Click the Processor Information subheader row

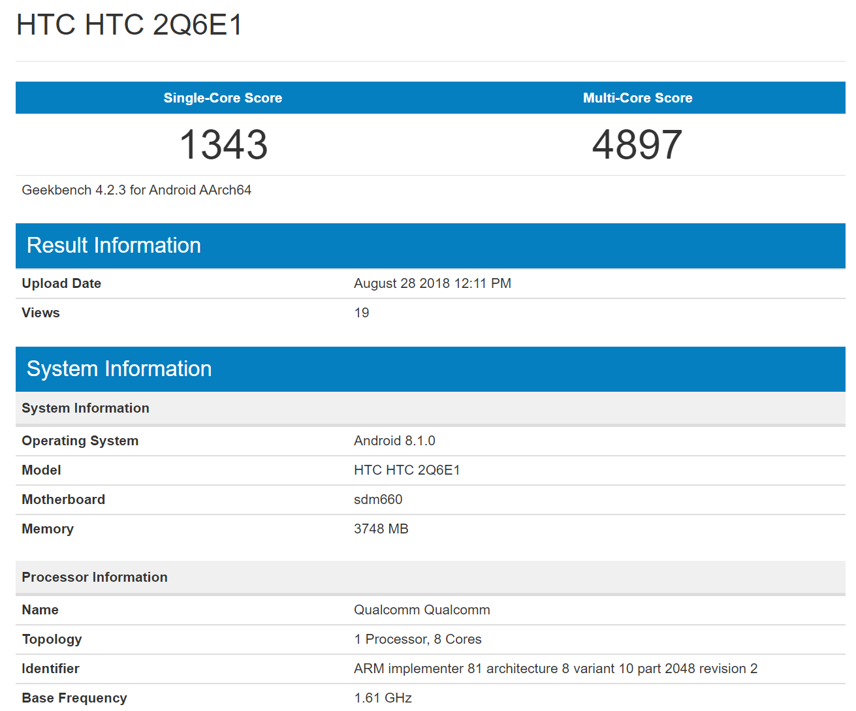point(95,577)
